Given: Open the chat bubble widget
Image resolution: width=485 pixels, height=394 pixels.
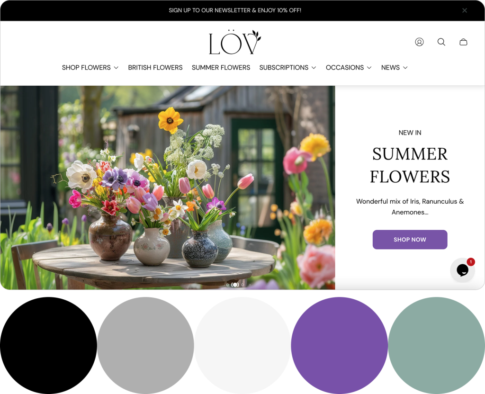Looking at the screenshot, I should [462, 270].
